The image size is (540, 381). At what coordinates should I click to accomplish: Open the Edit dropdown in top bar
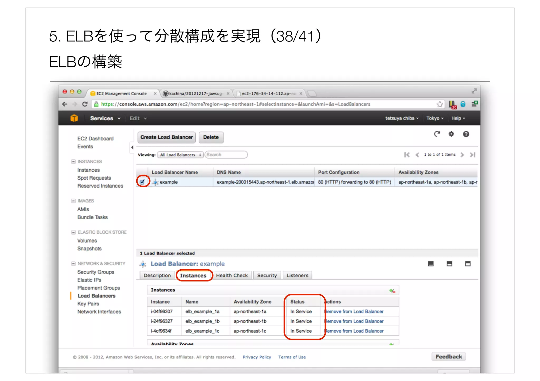tap(138, 118)
